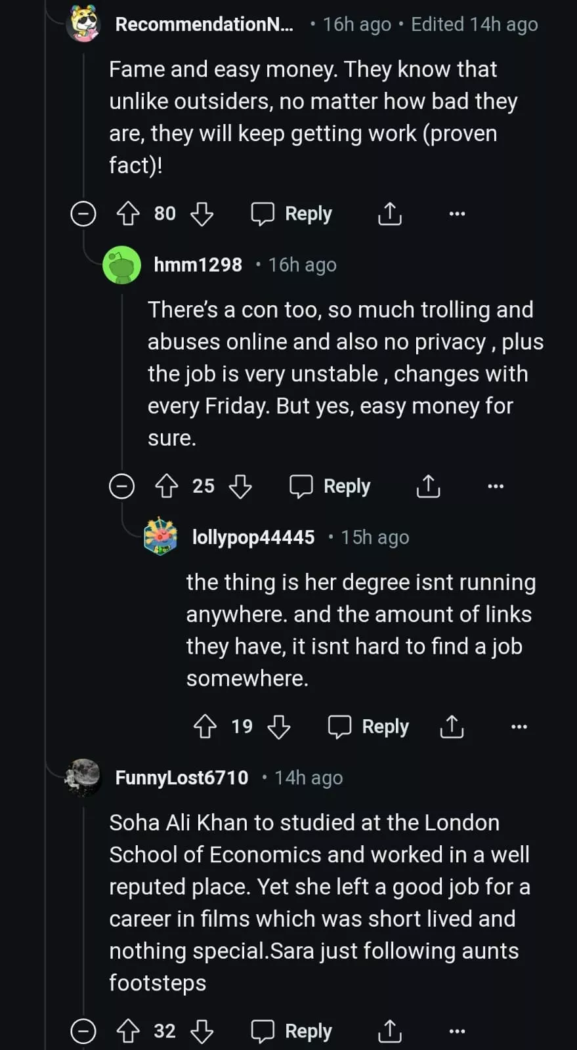The height and width of the screenshot is (1050, 577).
Task: Upvote the comment with 80 points
Action: (x=128, y=213)
